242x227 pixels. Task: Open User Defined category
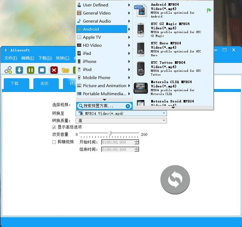tap(104, 5)
